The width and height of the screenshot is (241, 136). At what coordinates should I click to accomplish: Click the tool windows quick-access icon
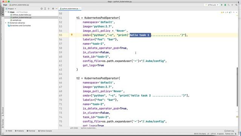(x=3, y=134)
